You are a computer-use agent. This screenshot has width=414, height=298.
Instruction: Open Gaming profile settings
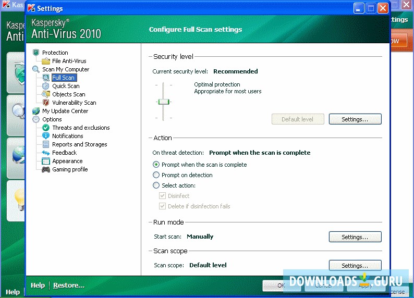[x=70, y=169]
